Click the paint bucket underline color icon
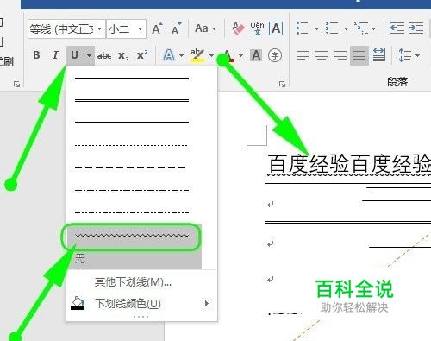431x341 pixels. tap(78, 303)
